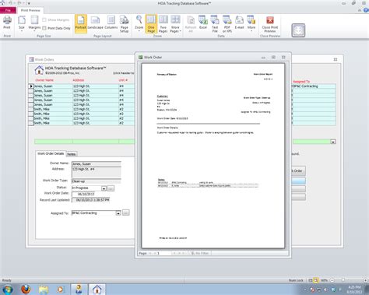The width and height of the screenshot is (369, 295).
Task: Click the system tray clock
Action: (x=354, y=290)
